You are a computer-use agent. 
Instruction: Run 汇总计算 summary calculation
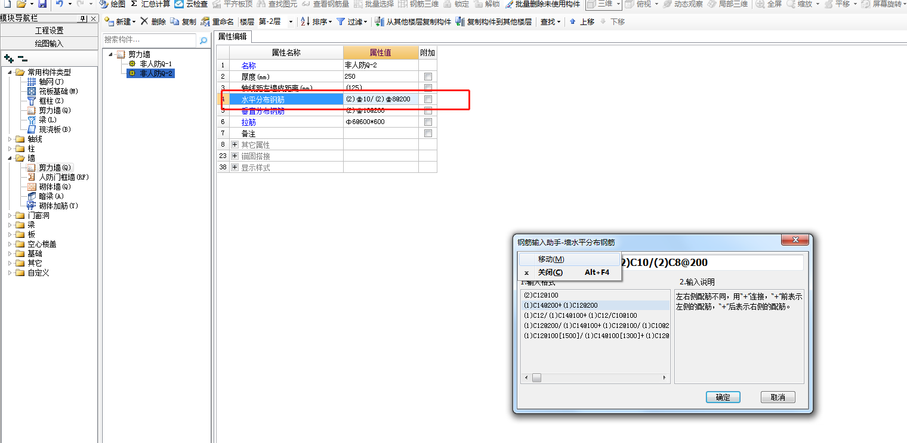[150, 4]
